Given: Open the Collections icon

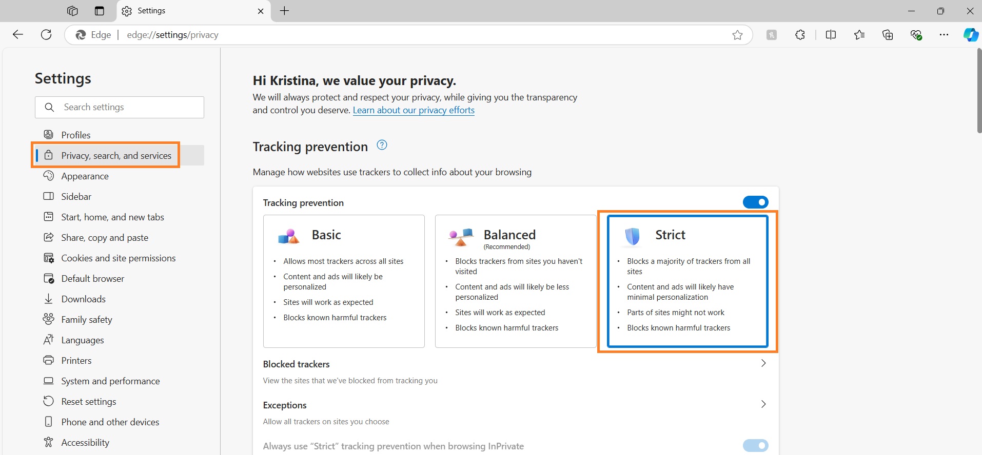Looking at the screenshot, I should 888,34.
